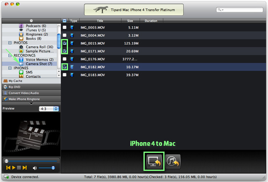Check the box for IMG_0176.MOV
The image size is (268, 182).
pyautogui.click(x=64, y=59)
